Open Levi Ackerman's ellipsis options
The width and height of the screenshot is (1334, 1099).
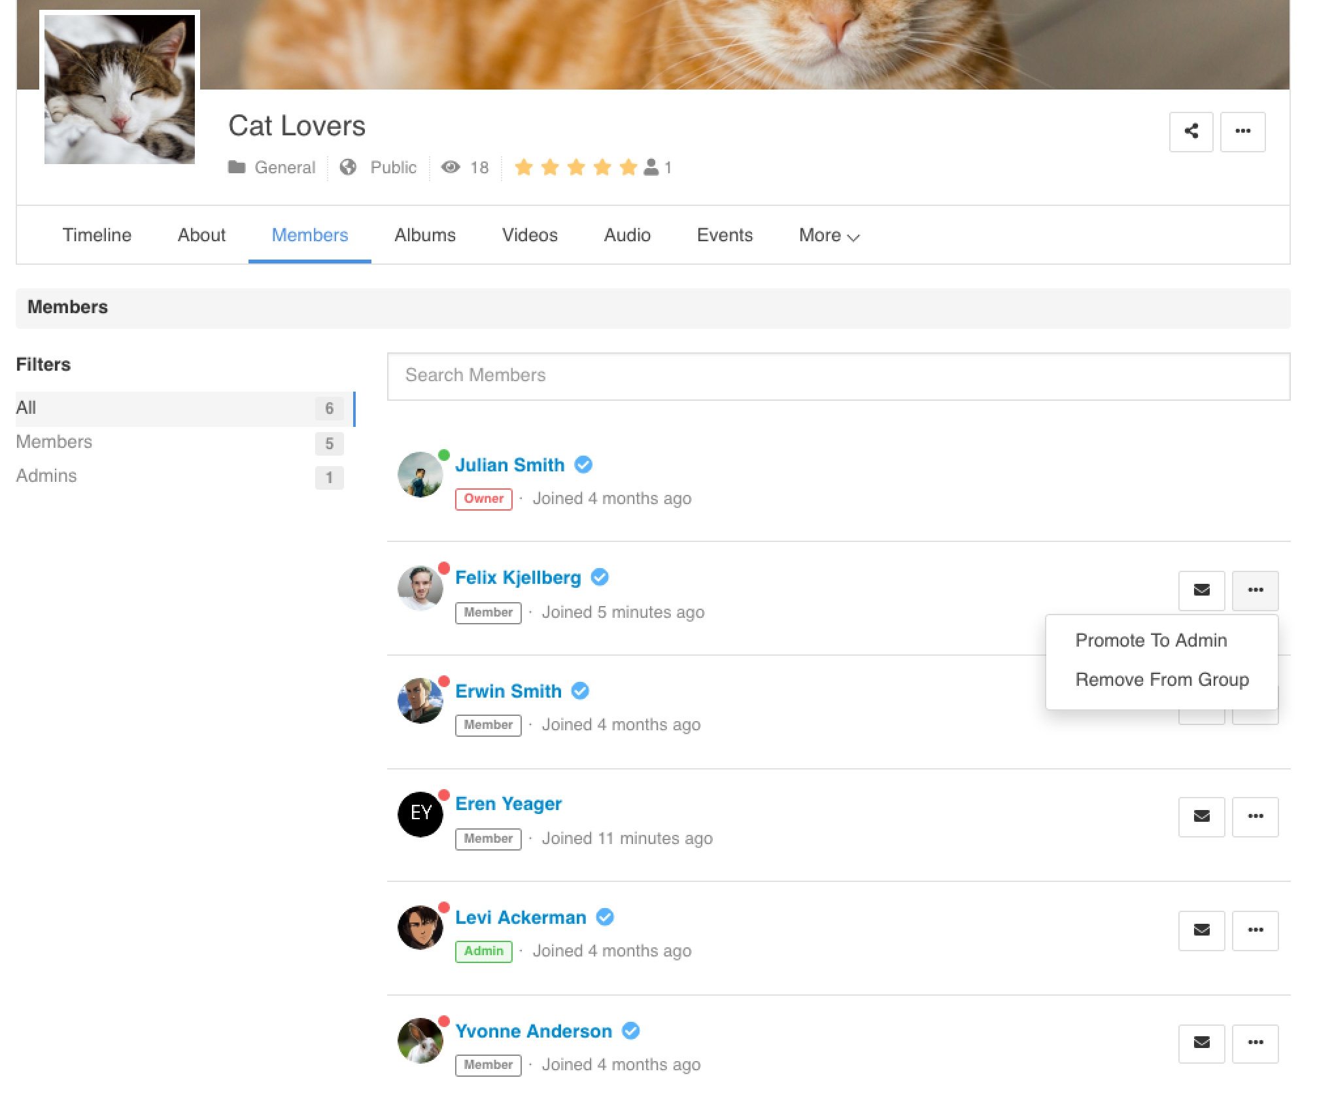(x=1255, y=930)
